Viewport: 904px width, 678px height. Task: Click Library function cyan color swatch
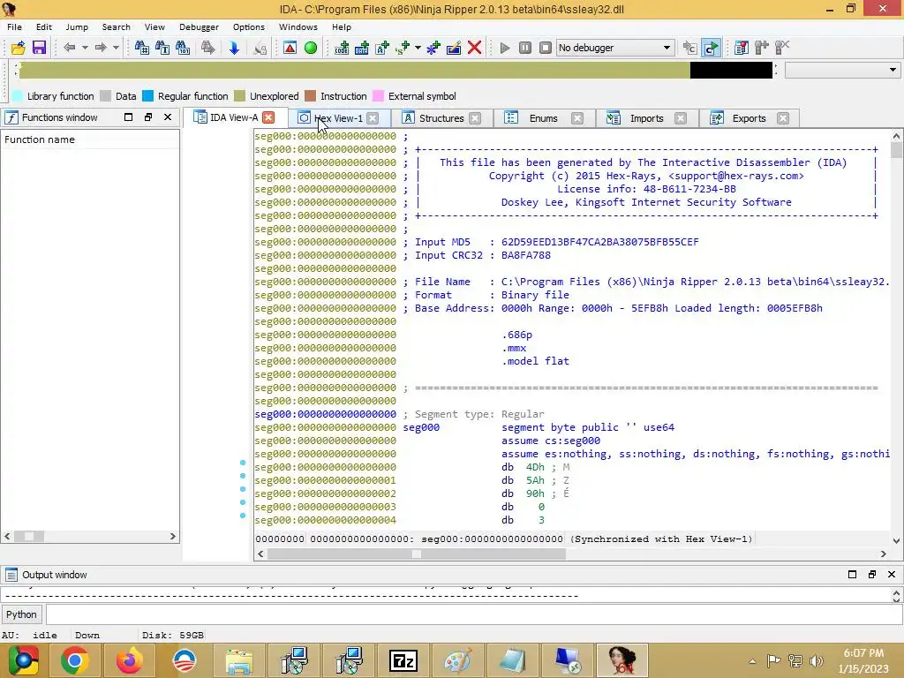[18, 96]
